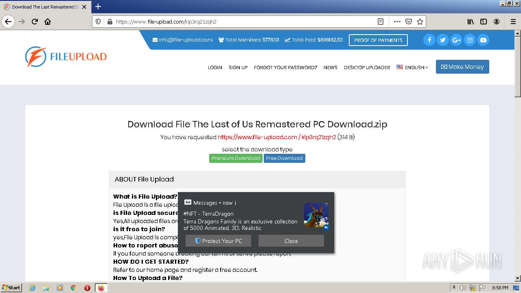Viewport: 521px width, 293px height.
Task: Save page to Pocket
Action: (409, 22)
